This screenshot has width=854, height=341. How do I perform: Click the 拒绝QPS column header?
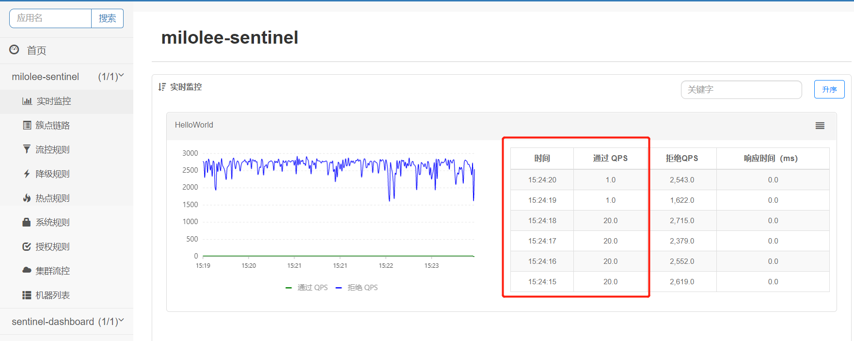click(682, 158)
